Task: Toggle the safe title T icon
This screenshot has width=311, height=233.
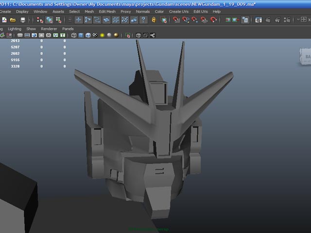Action: tap(63, 35)
